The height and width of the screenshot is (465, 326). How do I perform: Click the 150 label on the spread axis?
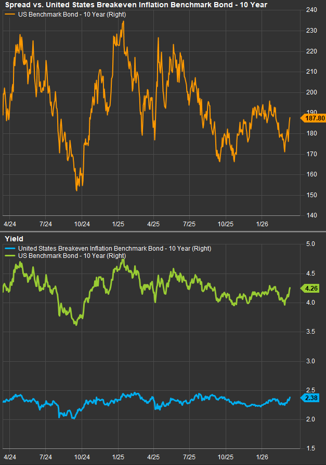pos(311,195)
